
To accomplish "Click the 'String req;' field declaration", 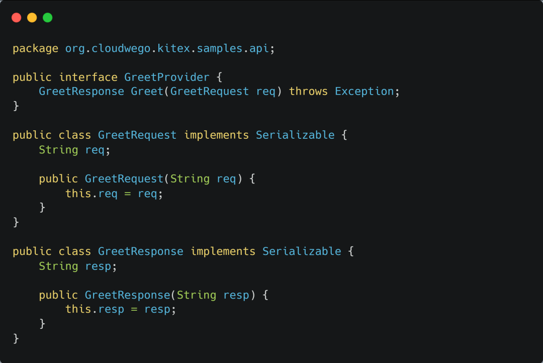I will (x=74, y=150).
